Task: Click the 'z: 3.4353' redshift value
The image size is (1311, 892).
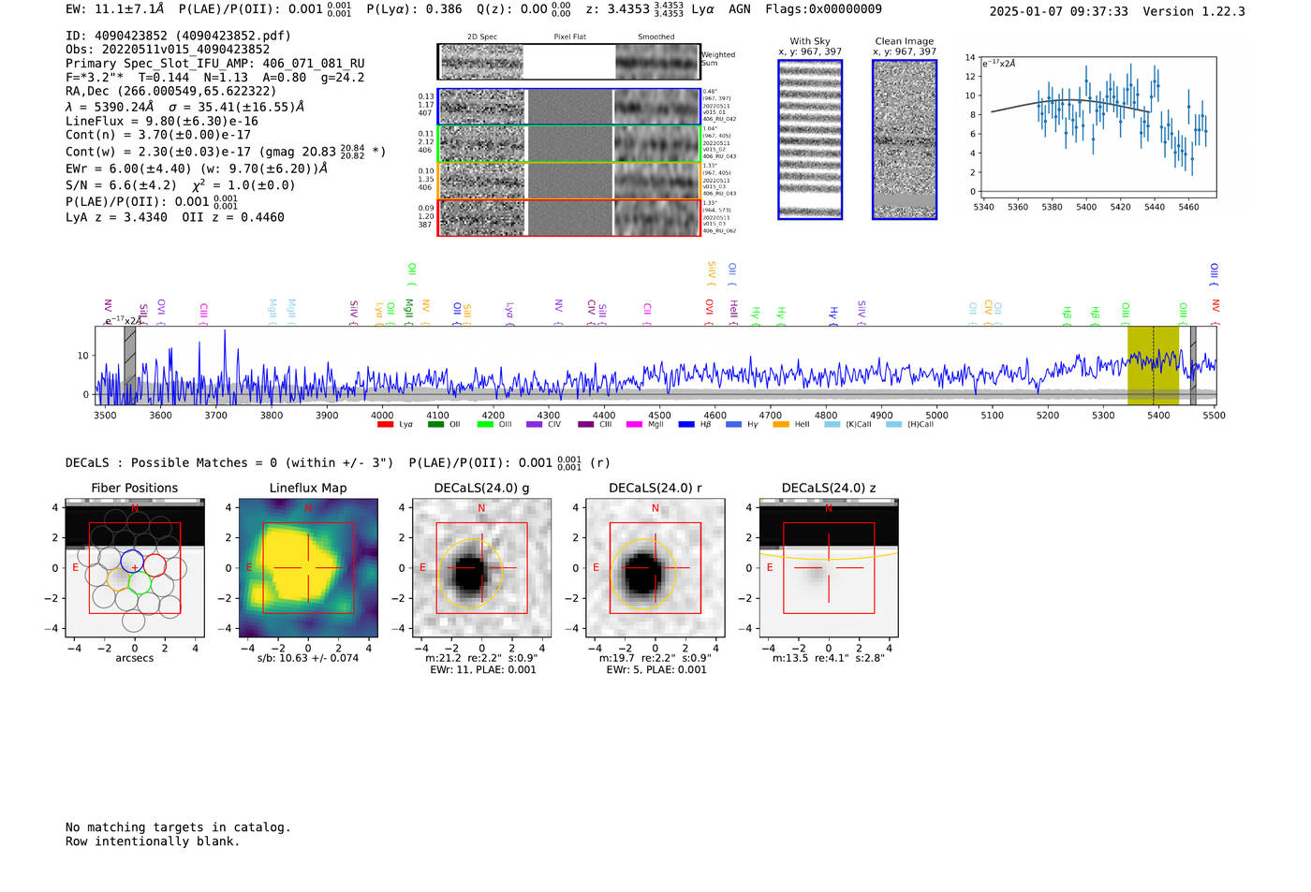Action: [x=617, y=9]
